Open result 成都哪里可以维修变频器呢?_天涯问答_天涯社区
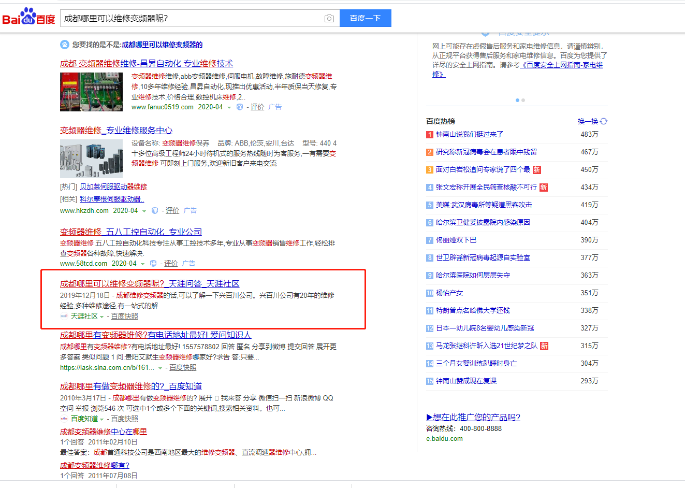The width and height of the screenshot is (685, 488). coord(150,283)
